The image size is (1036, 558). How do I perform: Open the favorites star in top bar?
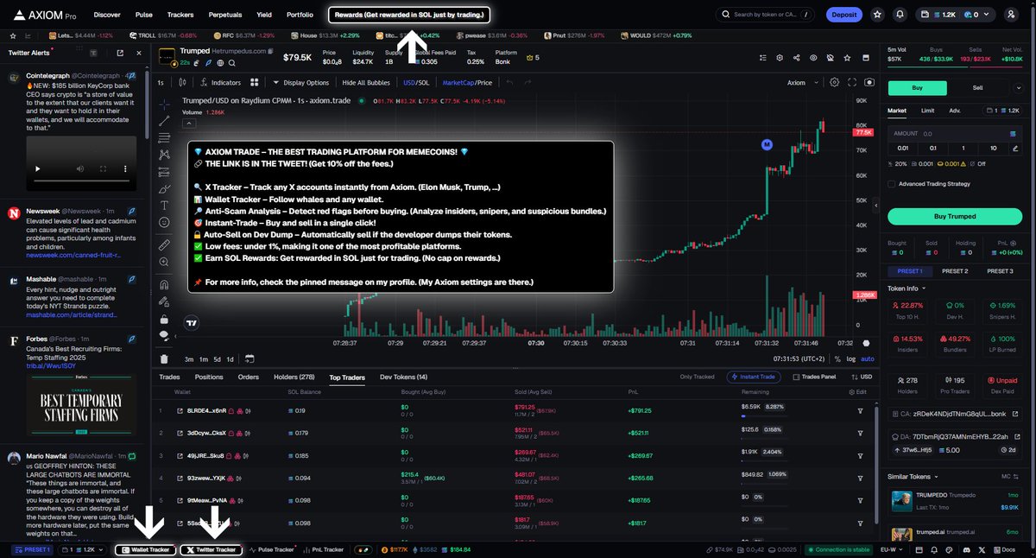click(x=877, y=15)
